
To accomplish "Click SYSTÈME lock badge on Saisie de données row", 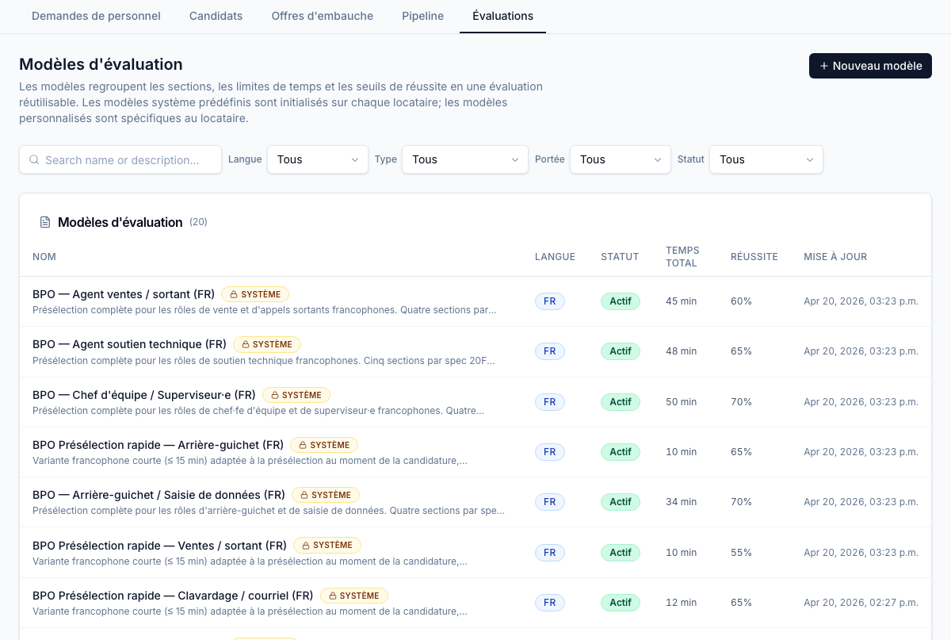I will [x=326, y=495].
